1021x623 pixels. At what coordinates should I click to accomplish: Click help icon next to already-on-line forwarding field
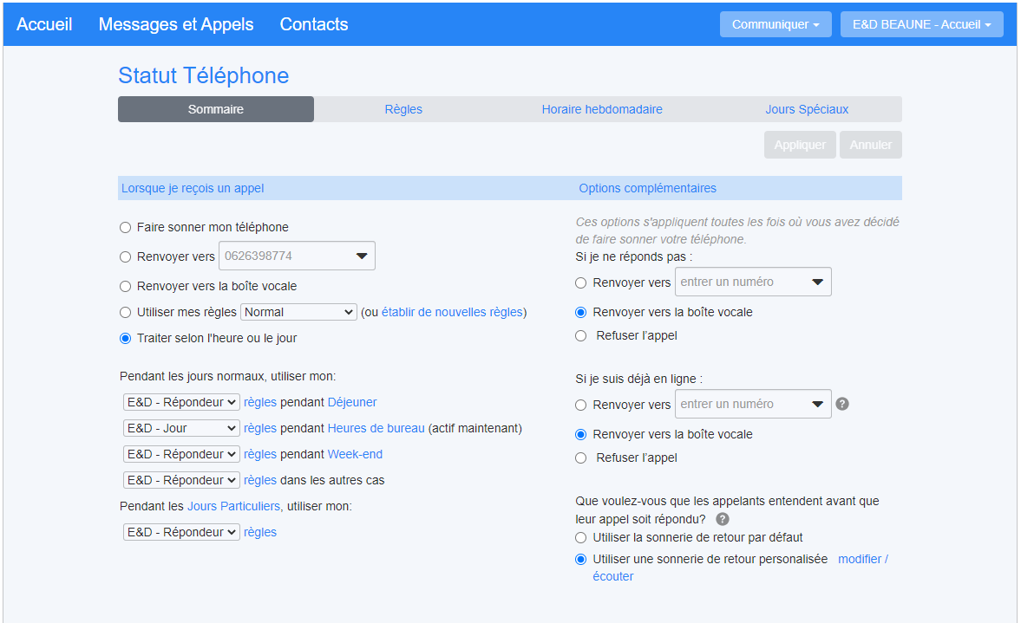coord(842,404)
